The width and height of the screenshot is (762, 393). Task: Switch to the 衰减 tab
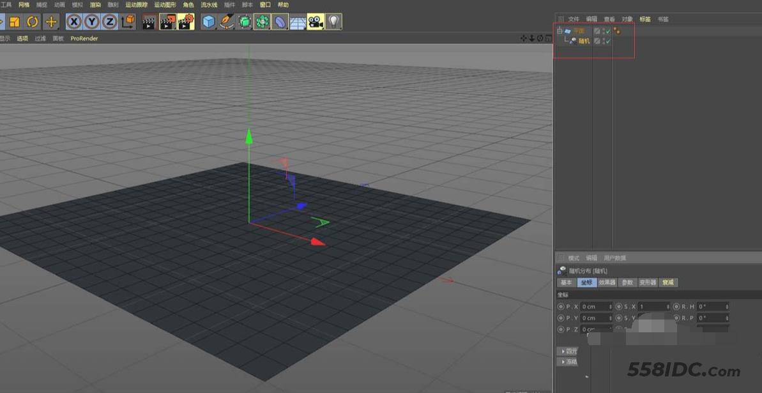(x=668, y=282)
